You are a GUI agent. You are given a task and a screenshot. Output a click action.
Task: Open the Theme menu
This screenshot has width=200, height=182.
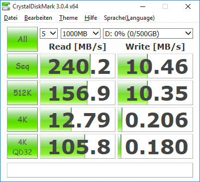[x=69, y=18]
